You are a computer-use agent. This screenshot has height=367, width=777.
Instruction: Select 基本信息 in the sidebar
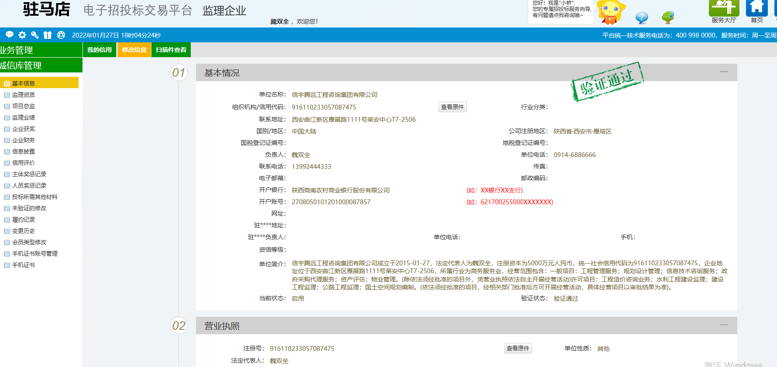click(x=39, y=83)
